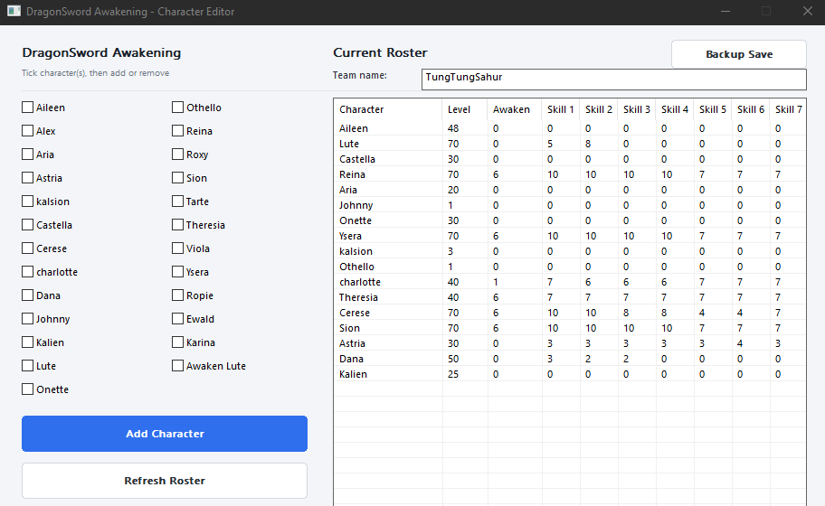
Task: Select the Sion row in the roster
Action: (569, 328)
